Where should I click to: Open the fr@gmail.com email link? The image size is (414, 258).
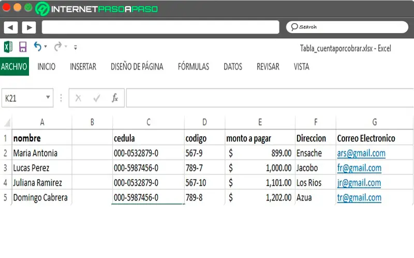359,168
